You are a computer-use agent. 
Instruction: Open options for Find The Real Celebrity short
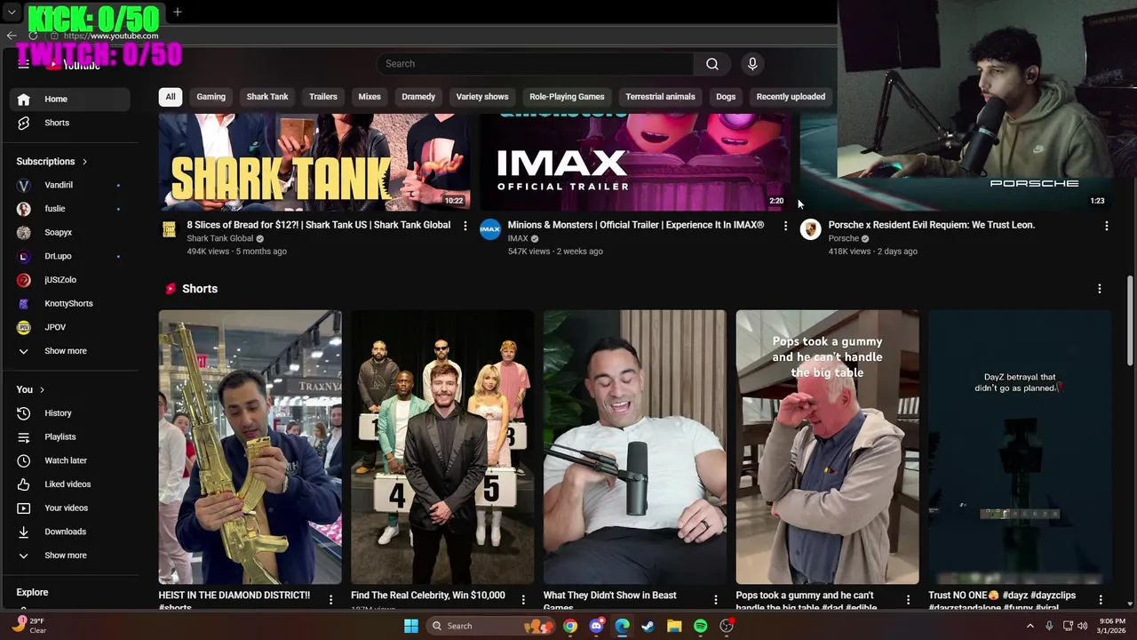523,600
